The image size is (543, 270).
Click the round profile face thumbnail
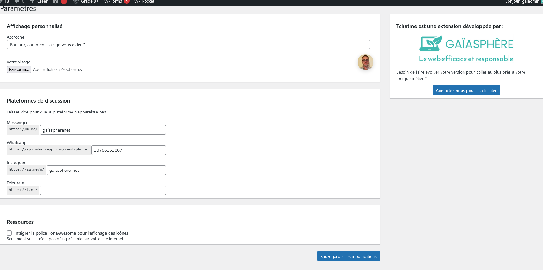tap(365, 62)
